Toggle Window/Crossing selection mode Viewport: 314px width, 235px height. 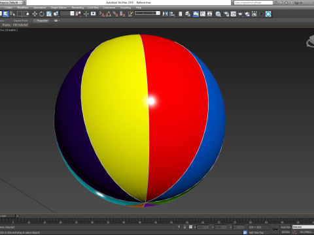point(27,14)
